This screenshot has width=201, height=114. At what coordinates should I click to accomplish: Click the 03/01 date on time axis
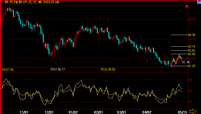tap(121, 112)
